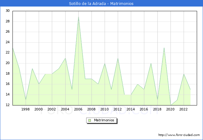The image size is (203, 140).
Task: Click the 2020 lowest point on chart
Action: coord(171,105)
